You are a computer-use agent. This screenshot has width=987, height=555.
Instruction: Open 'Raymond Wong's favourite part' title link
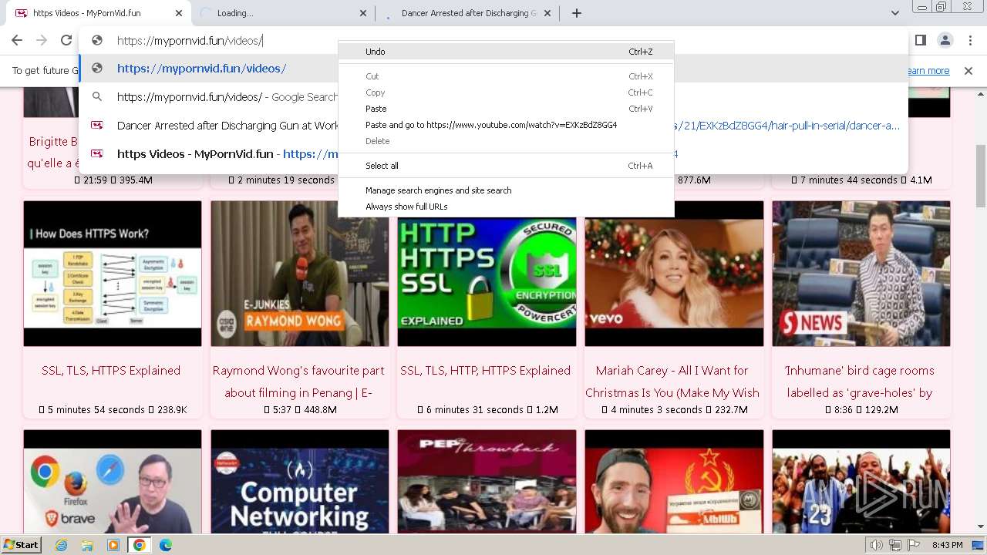[x=298, y=382]
